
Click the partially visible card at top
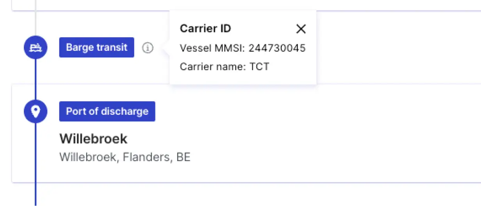246,5
